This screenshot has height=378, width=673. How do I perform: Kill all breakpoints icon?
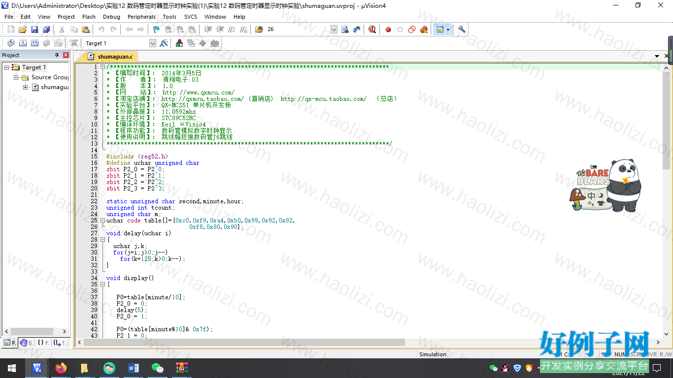(x=424, y=30)
